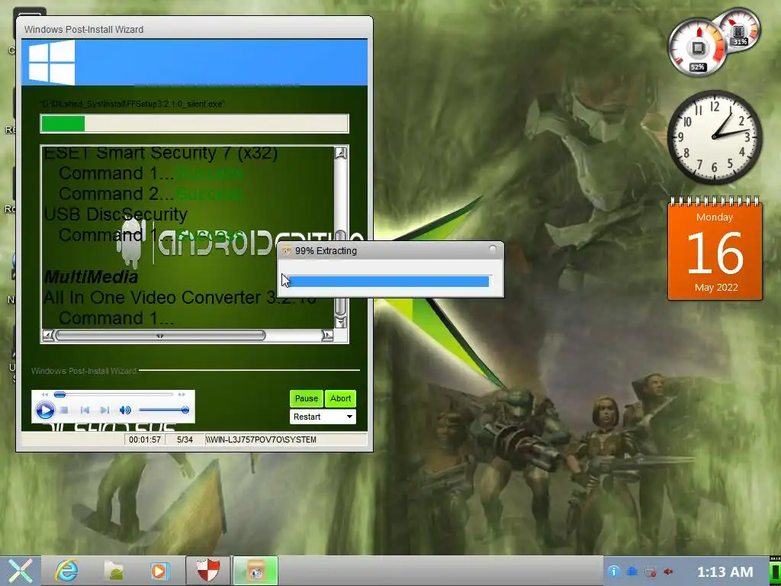The width and height of the screenshot is (781, 586).
Task: Adjust the media player volume slider
Action: point(164,410)
